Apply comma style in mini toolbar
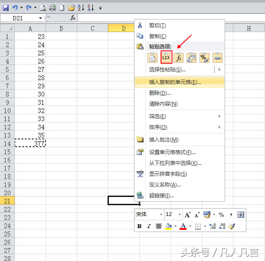The height and width of the screenshot is (261, 265). click(231, 215)
